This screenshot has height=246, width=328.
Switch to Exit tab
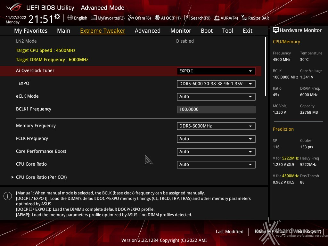[248, 31]
